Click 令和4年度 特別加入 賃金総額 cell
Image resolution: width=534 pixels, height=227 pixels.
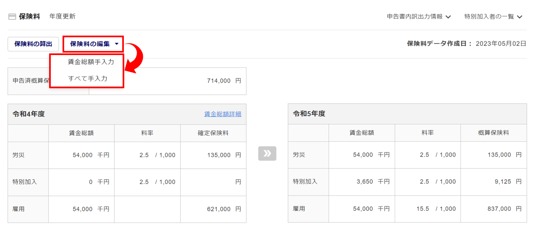coord(82,182)
